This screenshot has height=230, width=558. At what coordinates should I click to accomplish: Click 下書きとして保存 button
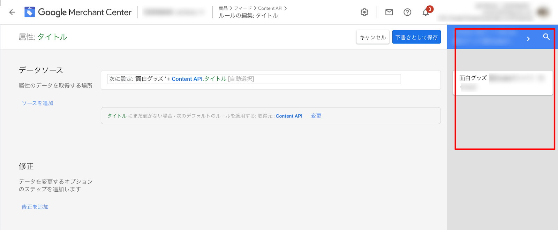tap(416, 37)
